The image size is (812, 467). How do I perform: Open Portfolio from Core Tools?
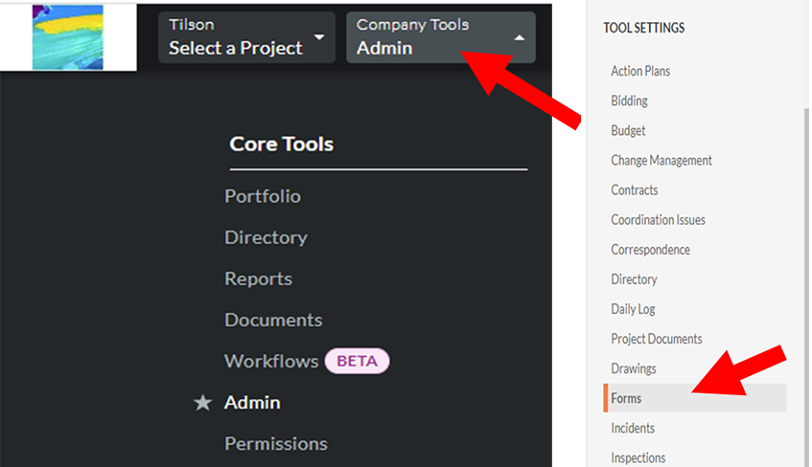262,196
